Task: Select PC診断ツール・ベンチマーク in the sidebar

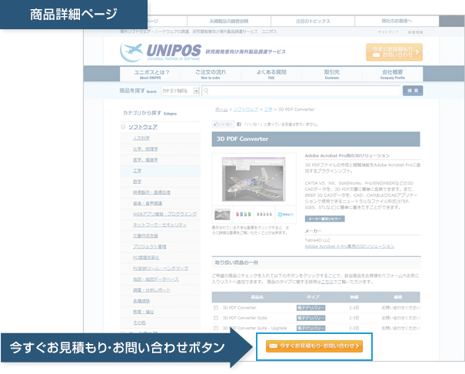Action: [161, 269]
